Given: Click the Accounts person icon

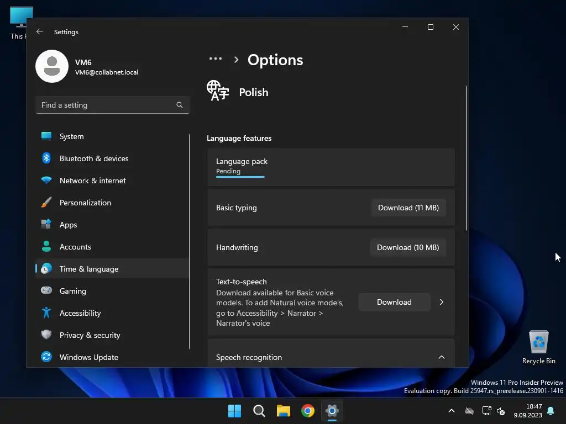Looking at the screenshot, I should pyautogui.click(x=46, y=247).
